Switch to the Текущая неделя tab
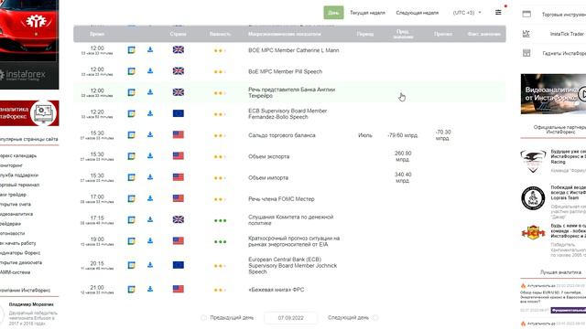This screenshot has height=329, width=586. click(x=367, y=13)
